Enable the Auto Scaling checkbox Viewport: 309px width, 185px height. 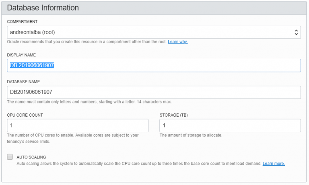(x=10, y=157)
